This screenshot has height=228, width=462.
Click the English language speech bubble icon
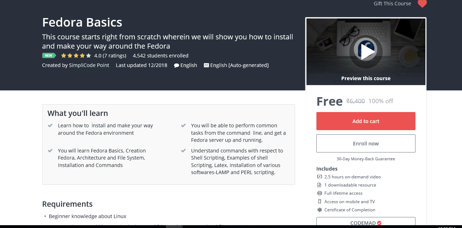(x=176, y=65)
